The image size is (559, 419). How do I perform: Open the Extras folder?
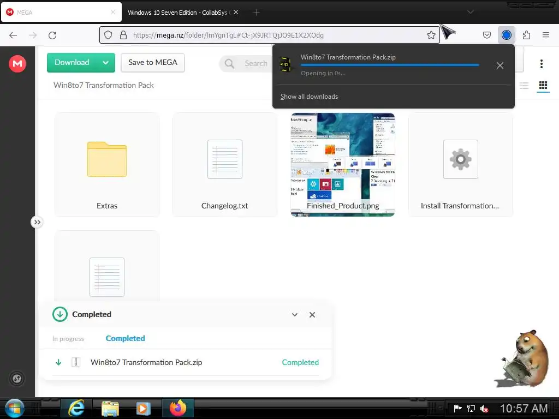(107, 165)
